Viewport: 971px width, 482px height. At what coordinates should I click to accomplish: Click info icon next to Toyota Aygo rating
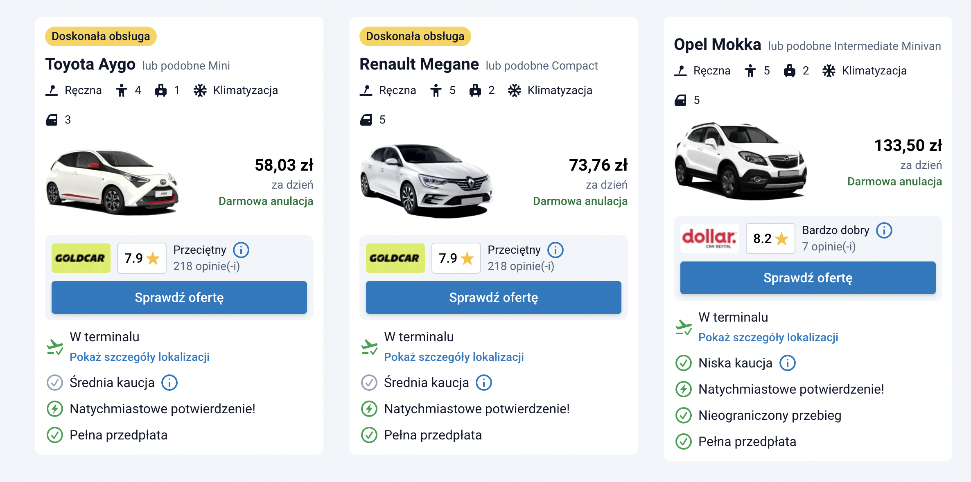point(241,250)
